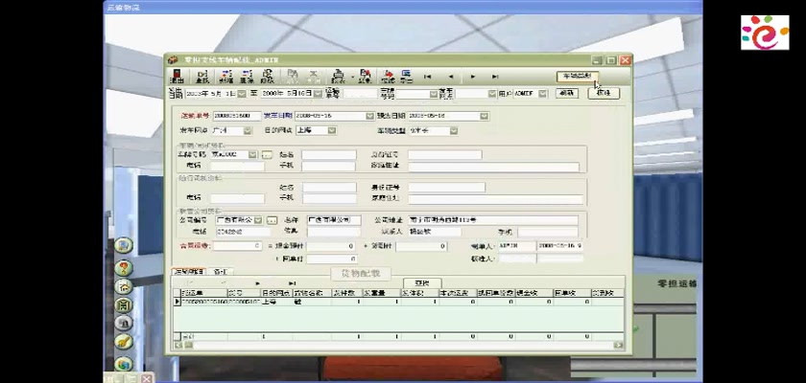Click the 审核 button at top right
This screenshot has width=806, height=383.
coord(604,93)
